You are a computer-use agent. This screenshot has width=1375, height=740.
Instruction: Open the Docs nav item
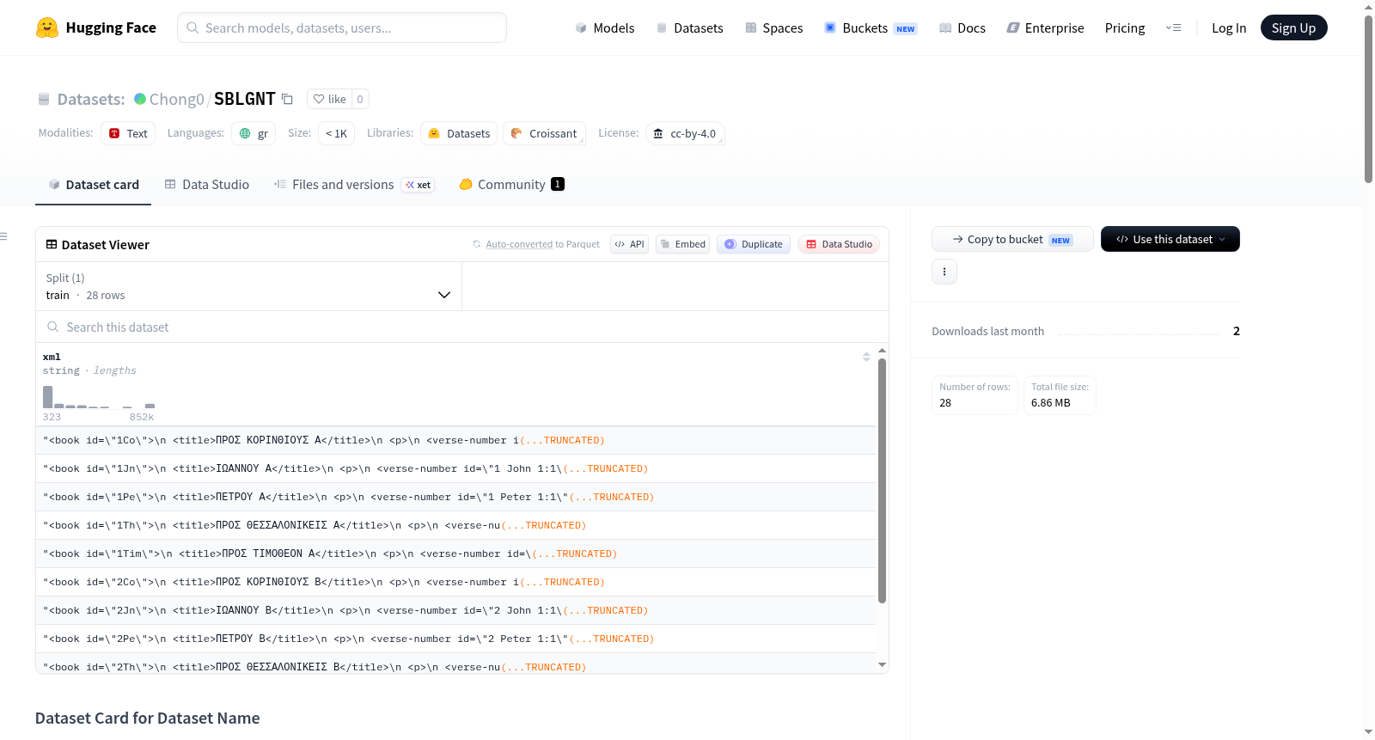(x=962, y=28)
